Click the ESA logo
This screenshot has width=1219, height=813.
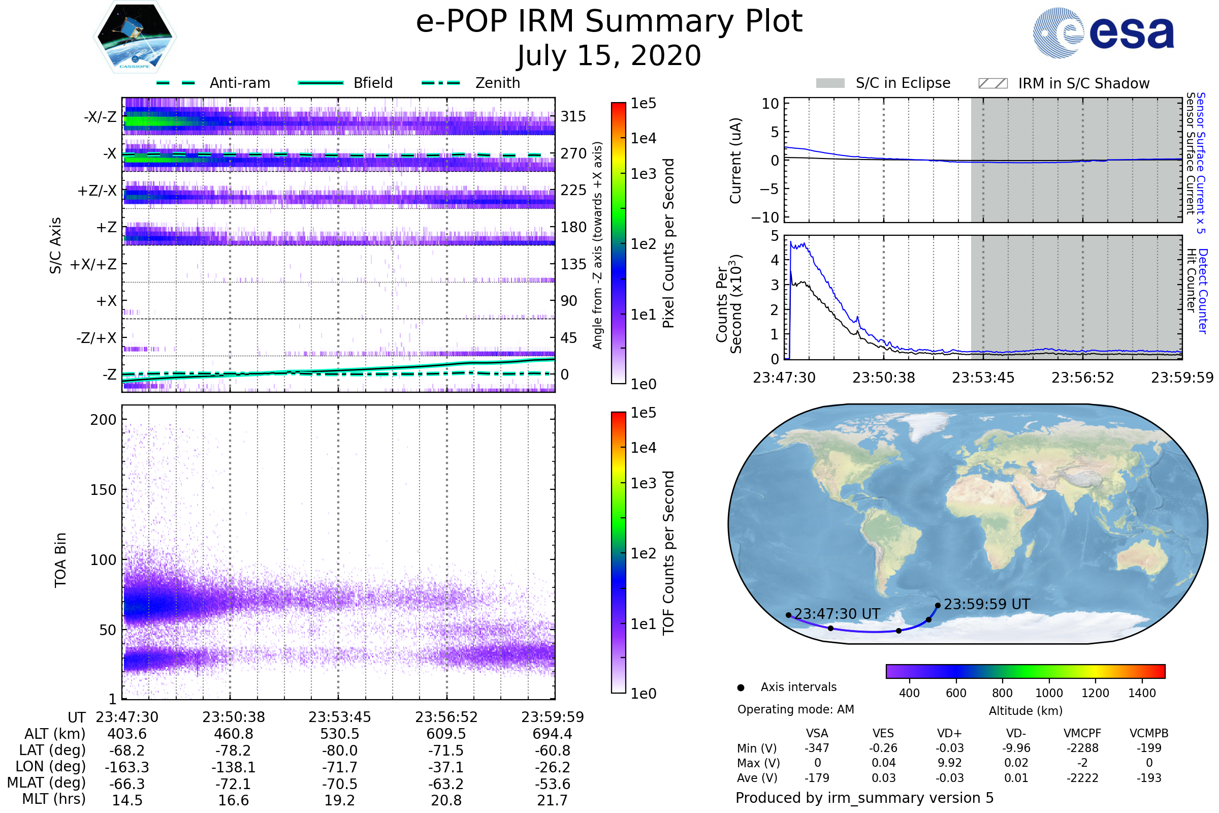[1103, 33]
